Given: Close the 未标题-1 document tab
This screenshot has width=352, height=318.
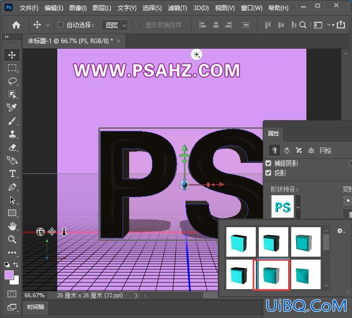Looking at the screenshot, I should point(119,41).
